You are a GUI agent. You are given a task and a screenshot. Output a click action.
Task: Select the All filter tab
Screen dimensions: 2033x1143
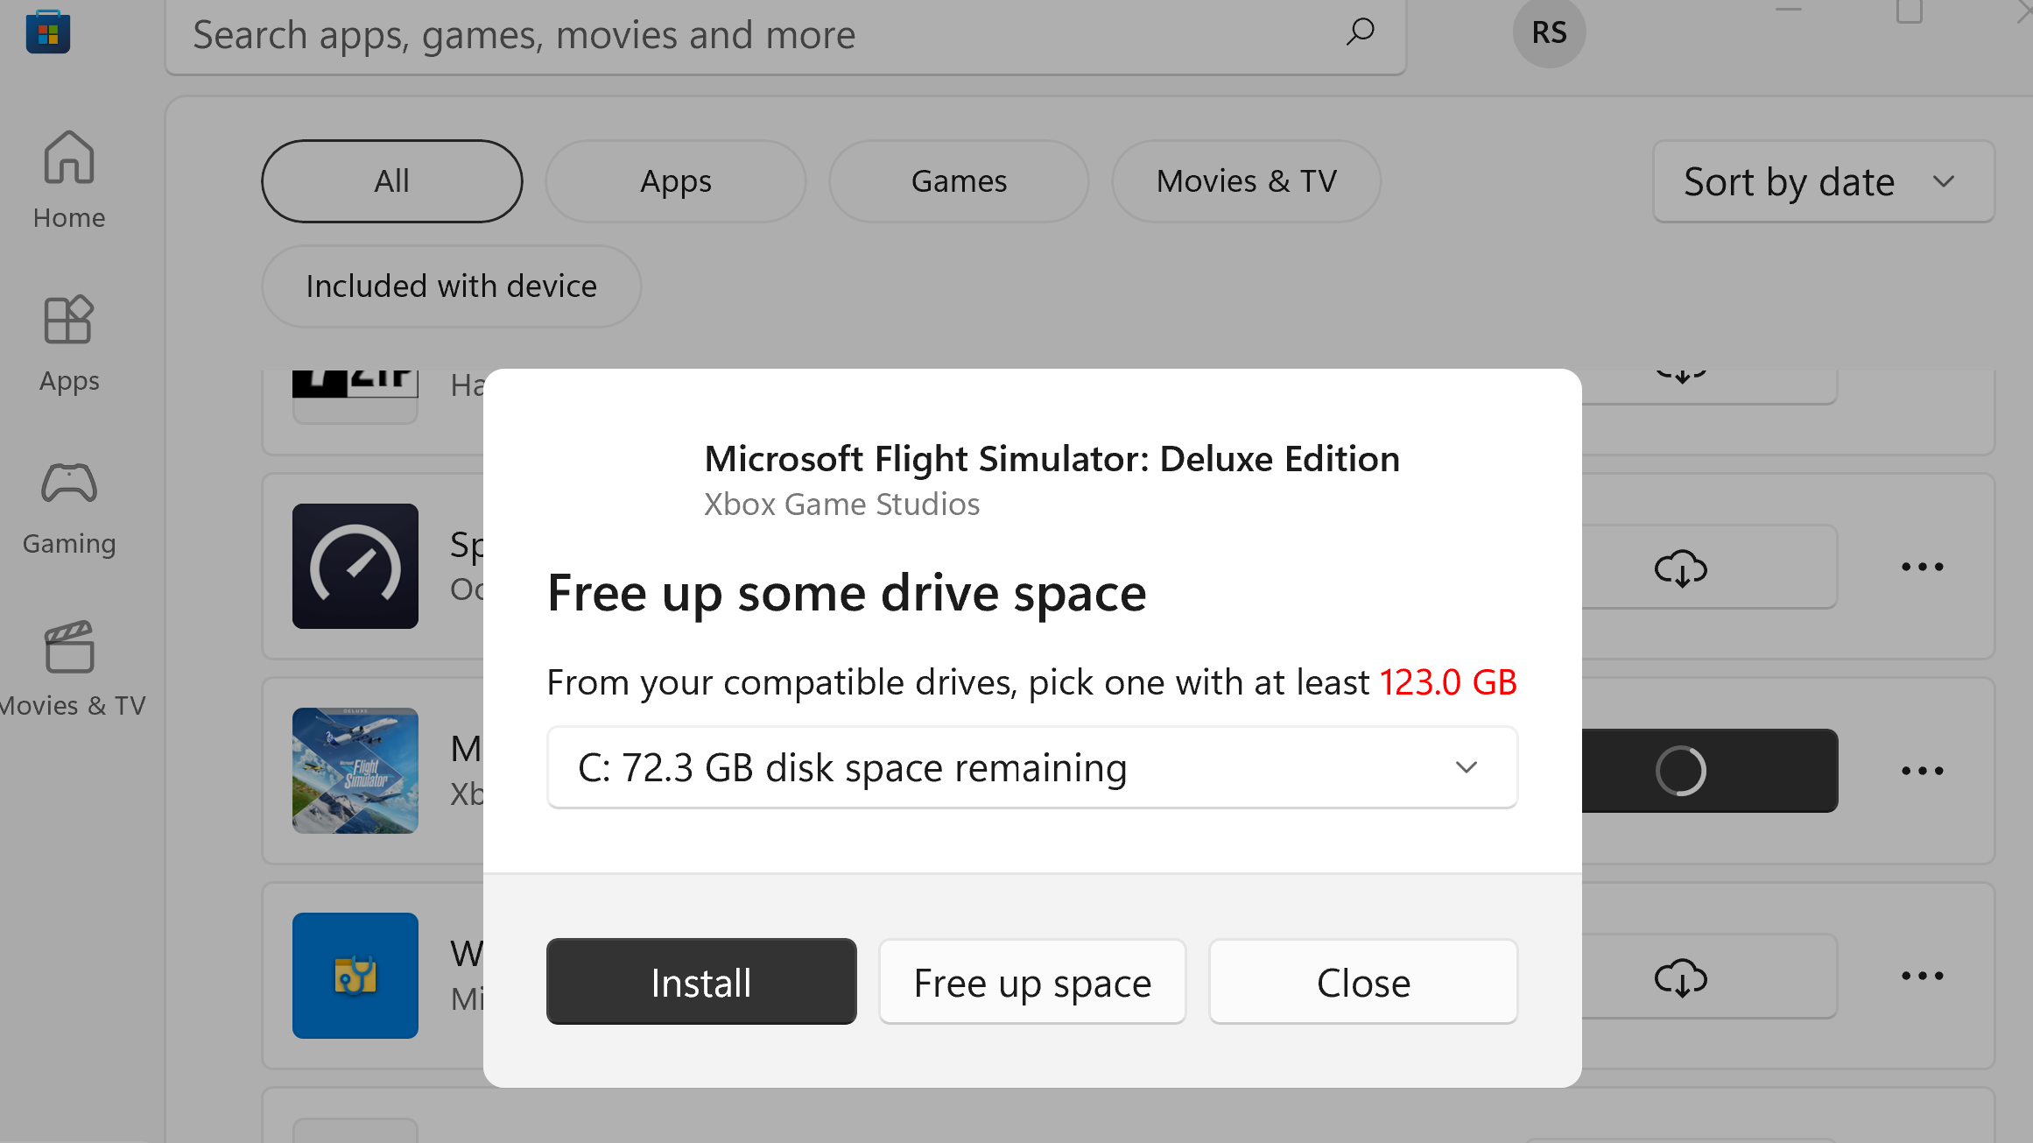pos(391,181)
